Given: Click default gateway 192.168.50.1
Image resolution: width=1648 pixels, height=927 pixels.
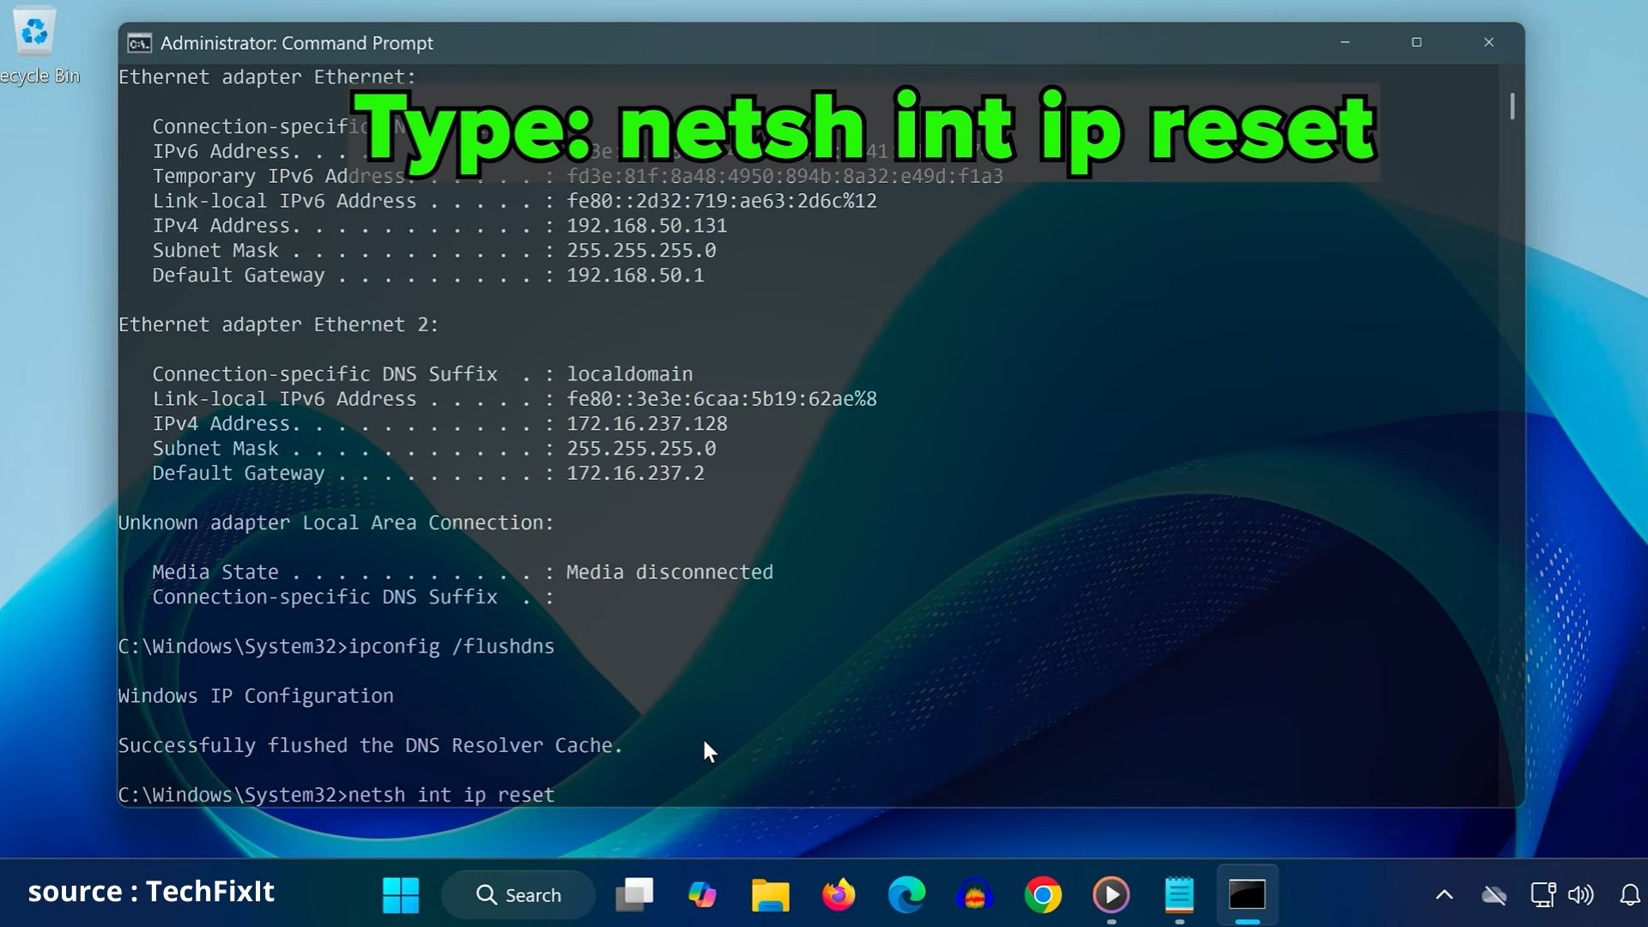Looking at the screenshot, I should [635, 276].
